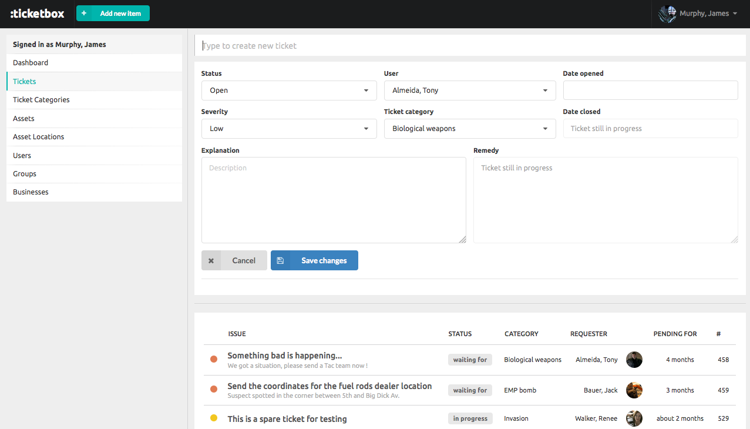Open the User dropdown showing Almeida, Tony

[470, 91]
